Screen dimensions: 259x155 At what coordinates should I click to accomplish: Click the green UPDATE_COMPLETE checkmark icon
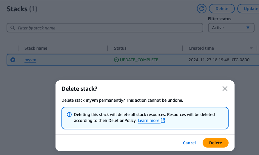116,60
